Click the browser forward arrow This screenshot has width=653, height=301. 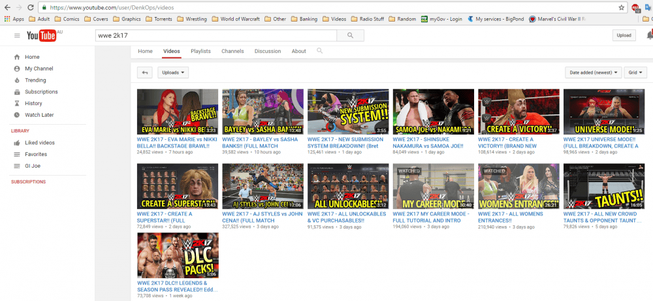pyautogui.click(x=19, y=7)
